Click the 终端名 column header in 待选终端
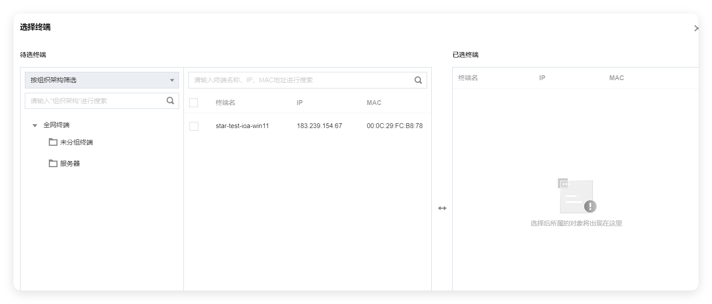Image resolution: width=712 pixels, height=304 pixels. pyautogui.click(x=225, y=103)
